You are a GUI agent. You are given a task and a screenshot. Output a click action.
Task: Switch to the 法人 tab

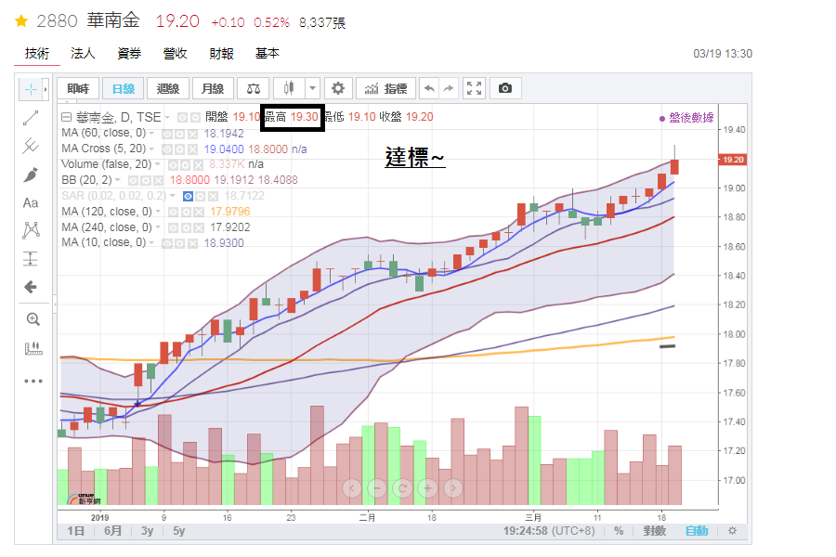point(83,53)
